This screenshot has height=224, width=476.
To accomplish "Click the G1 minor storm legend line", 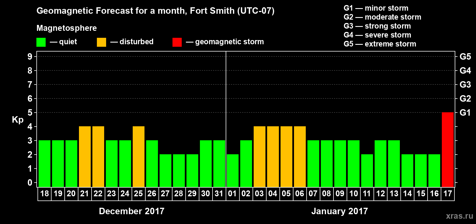I will (376, 8).
